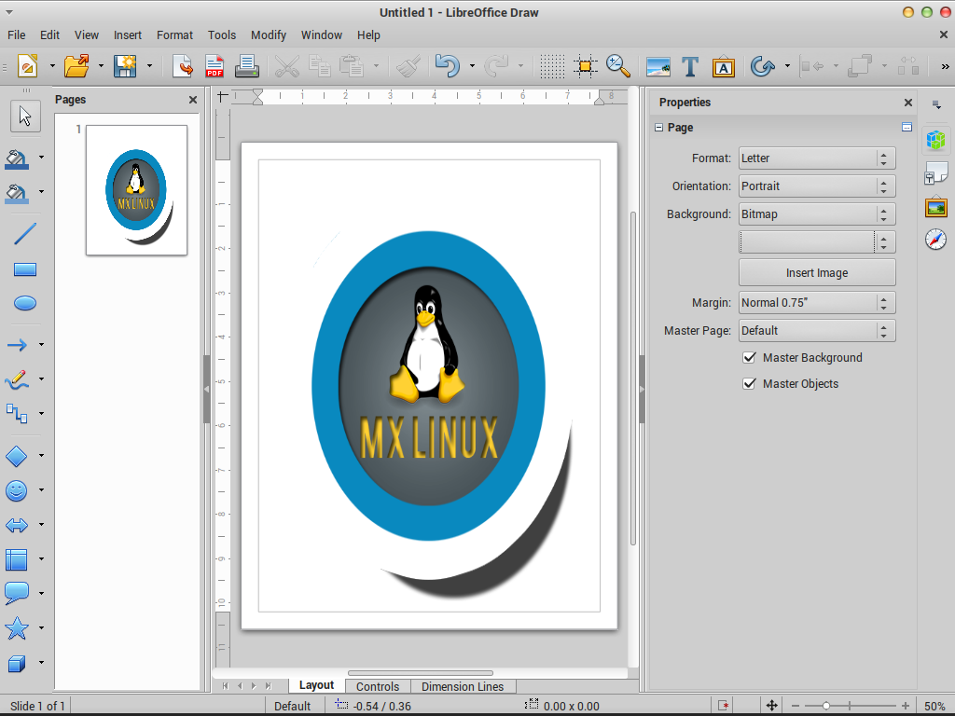Select the Rectangle tool
955x716 pixels.
(x=25, y=269)
